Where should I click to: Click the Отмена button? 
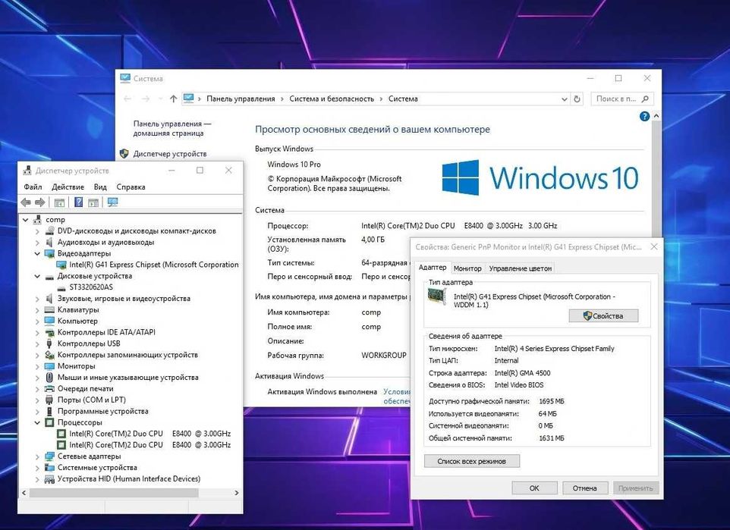tap(585, 488)
